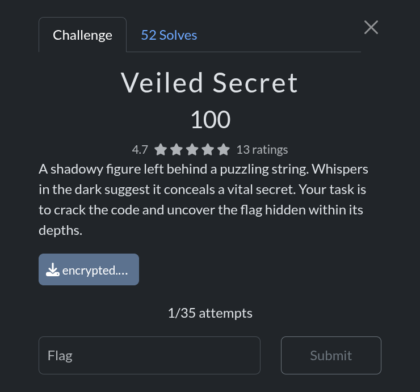This screenshot has width=420, height=392.
Task: Focus the Flag input field
Action: tap(149, 356)
